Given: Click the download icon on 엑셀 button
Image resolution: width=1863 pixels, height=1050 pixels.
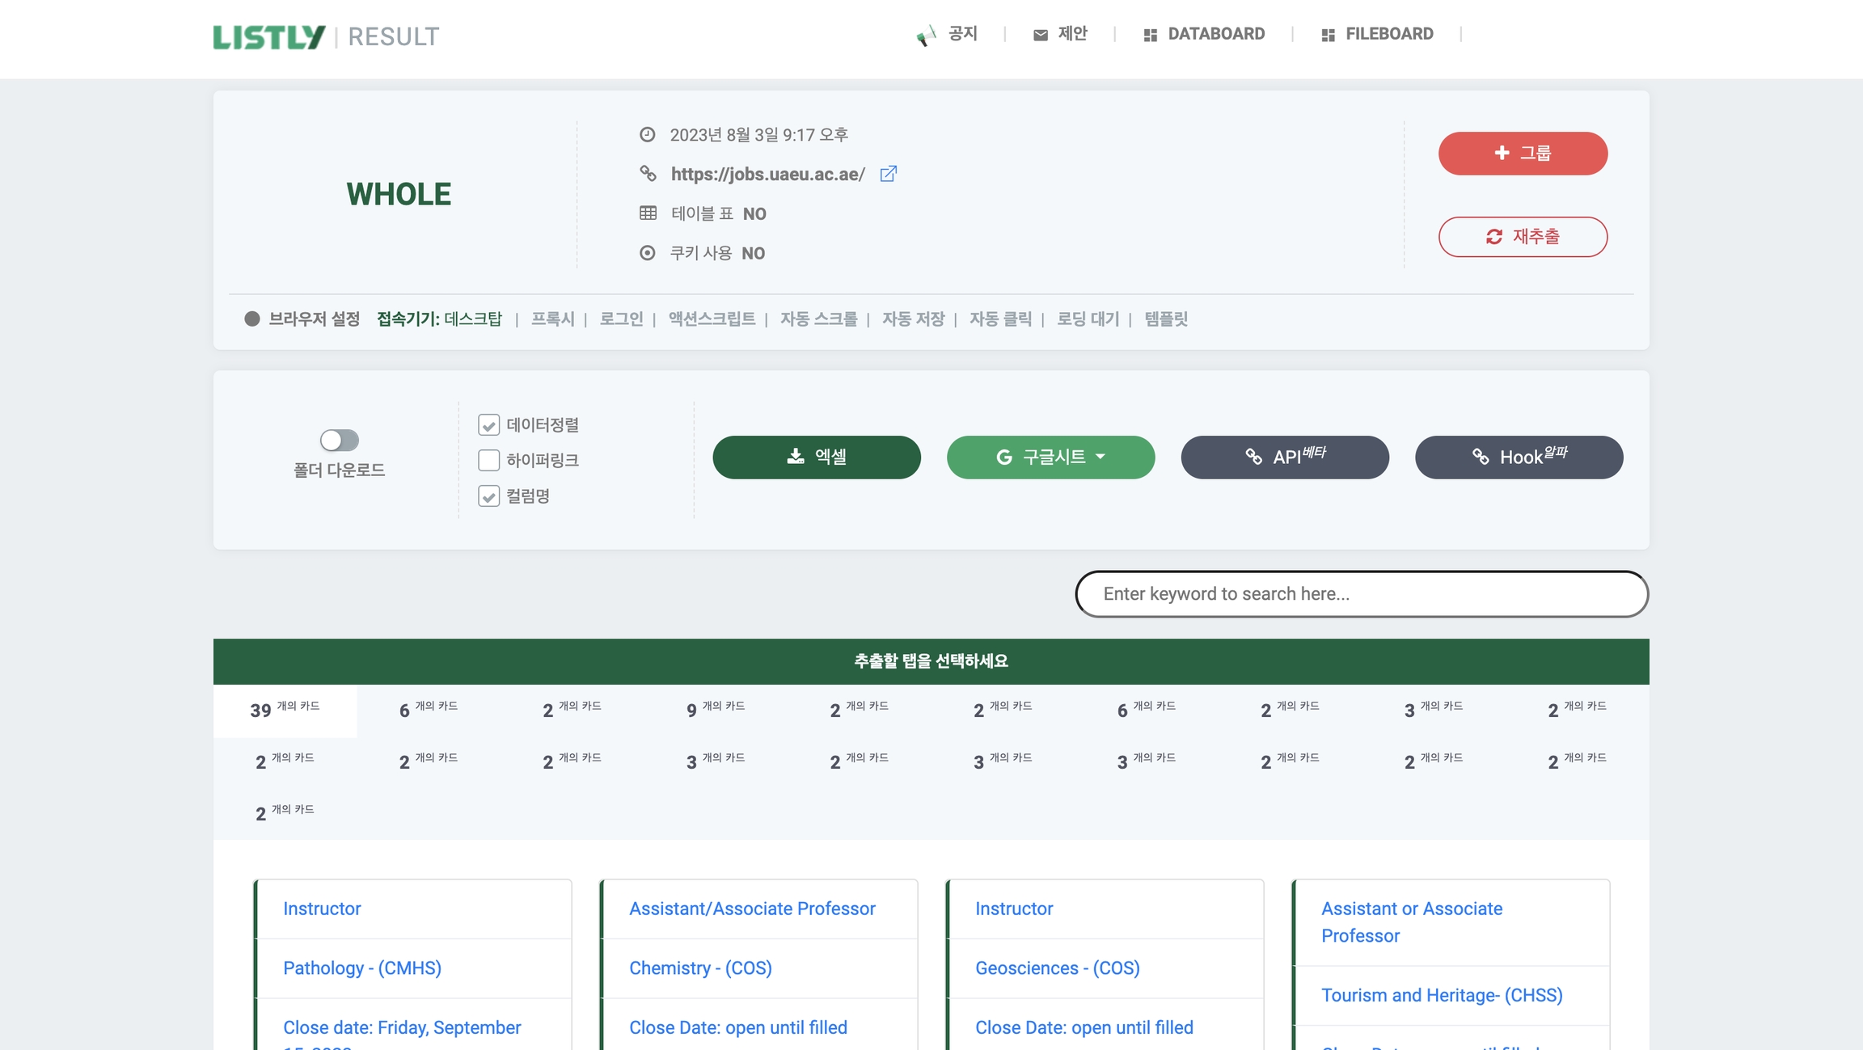Looking at the screenshot, I should click(796, 457).
